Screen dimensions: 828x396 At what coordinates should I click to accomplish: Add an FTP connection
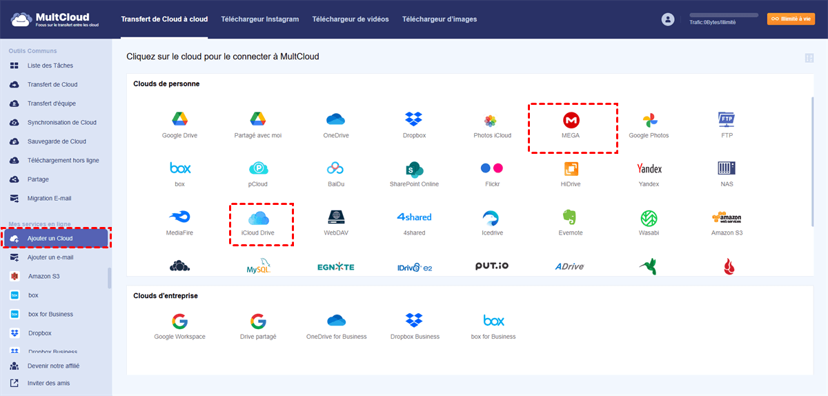click(727, 119)
